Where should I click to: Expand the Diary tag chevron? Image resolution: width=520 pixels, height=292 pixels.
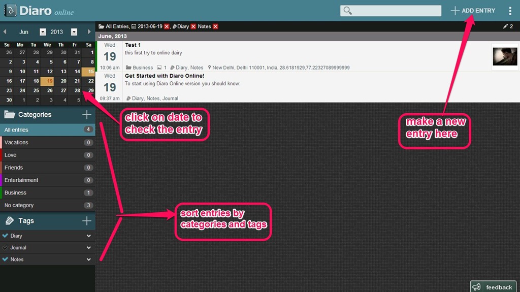point(88,236)
